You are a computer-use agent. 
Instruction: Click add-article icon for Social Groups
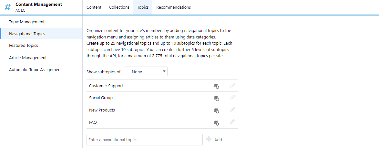216,98
